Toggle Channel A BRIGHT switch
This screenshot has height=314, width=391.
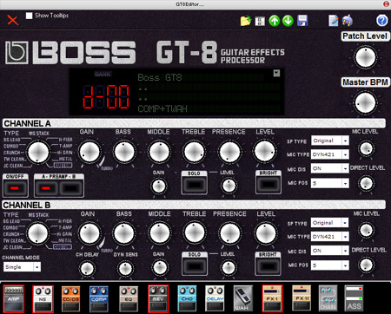click(x=268, y=184)
